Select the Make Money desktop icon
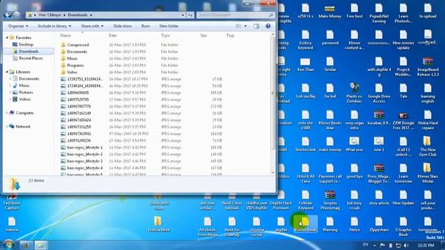This screenshot has width=445, height=250. coord(330,12)
